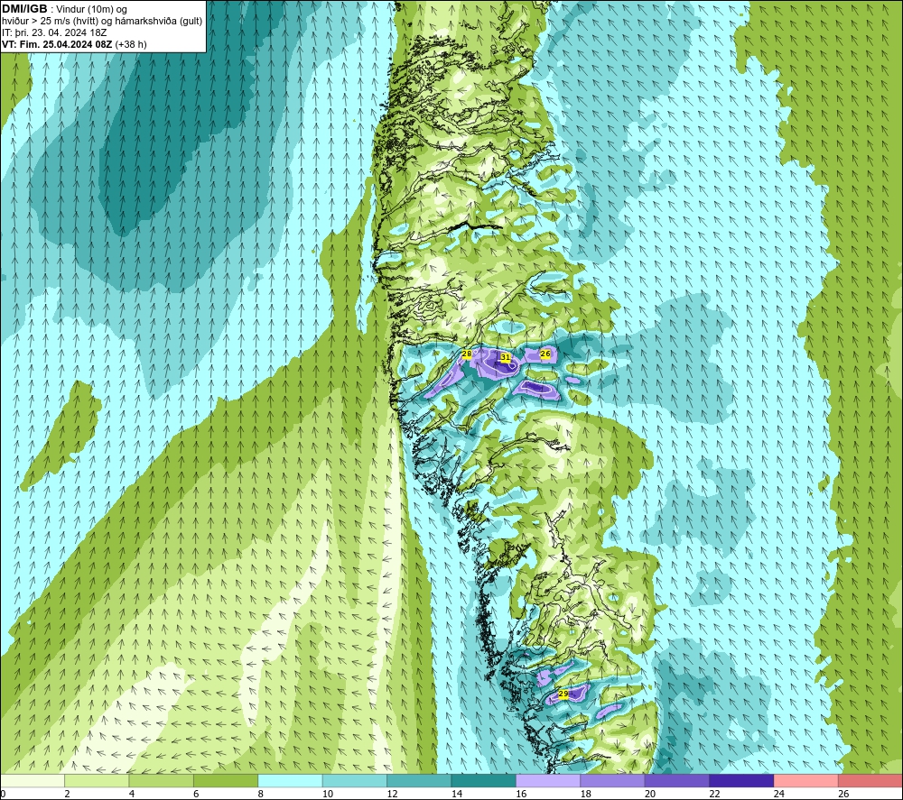
Task: Select the 16–18 m/s light purple swatch
Action: [x=548, y=781]
